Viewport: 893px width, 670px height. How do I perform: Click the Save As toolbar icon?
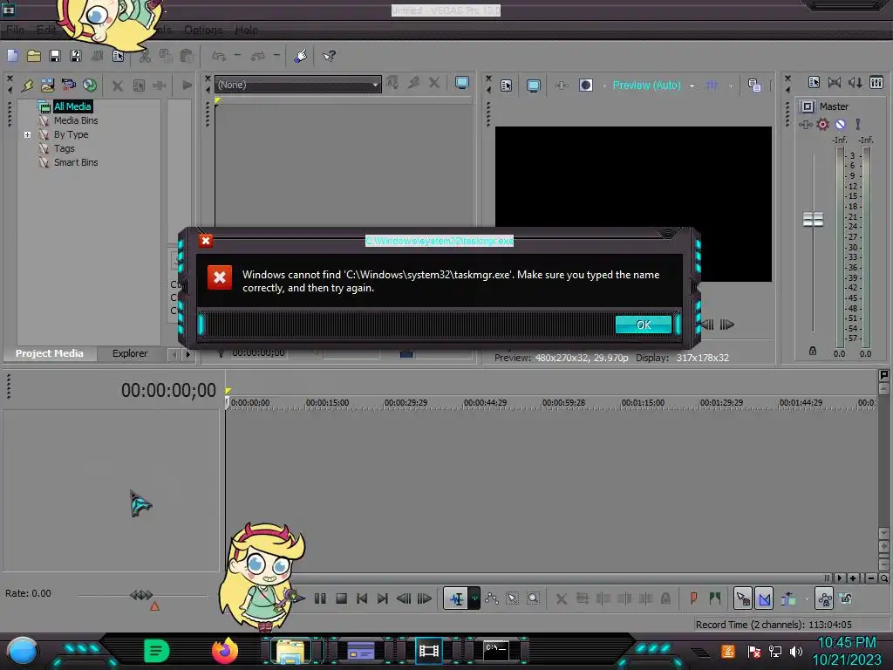tap(76, 56)
